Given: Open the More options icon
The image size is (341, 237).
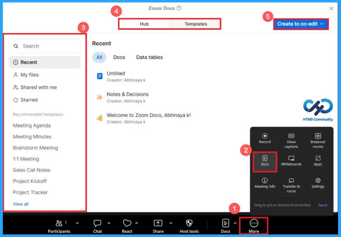Looking at the screenshot, I should click(254, 223).
